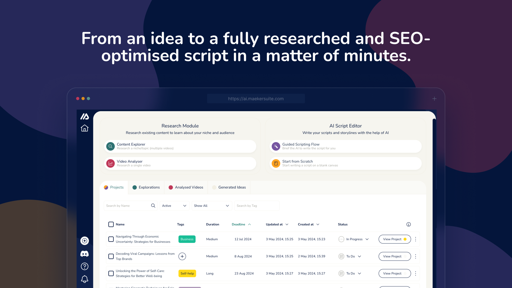Expand the In Progress status dropdown
512x288 pixels.
click(367, 239)
